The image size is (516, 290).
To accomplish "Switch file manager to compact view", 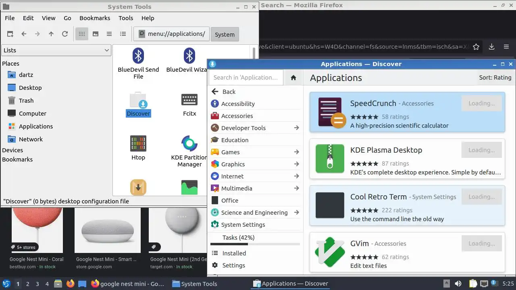I will [109, 34].
